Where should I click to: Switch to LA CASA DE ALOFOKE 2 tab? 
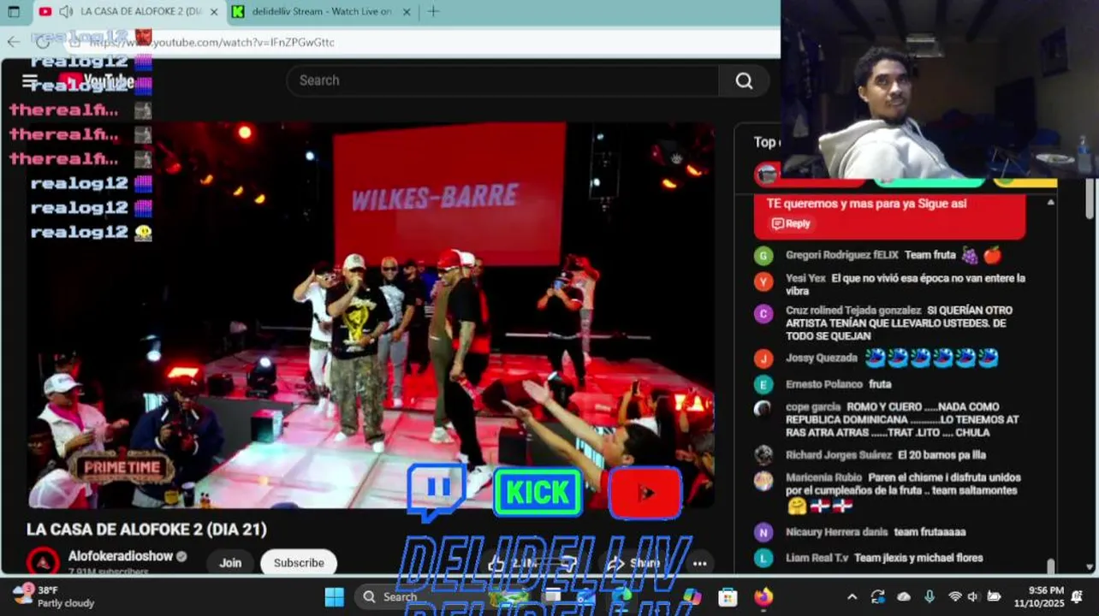[128, 12]
